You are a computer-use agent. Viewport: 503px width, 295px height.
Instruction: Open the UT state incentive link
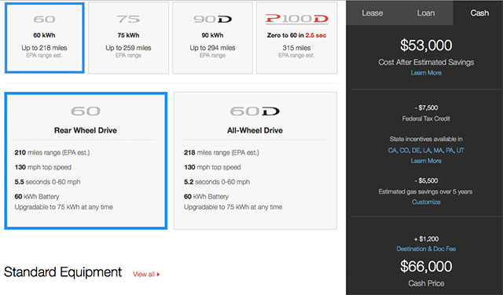tap(461, 150)
